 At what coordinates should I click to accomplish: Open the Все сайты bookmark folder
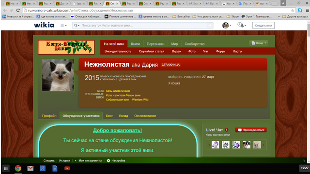tap(181, 16)
